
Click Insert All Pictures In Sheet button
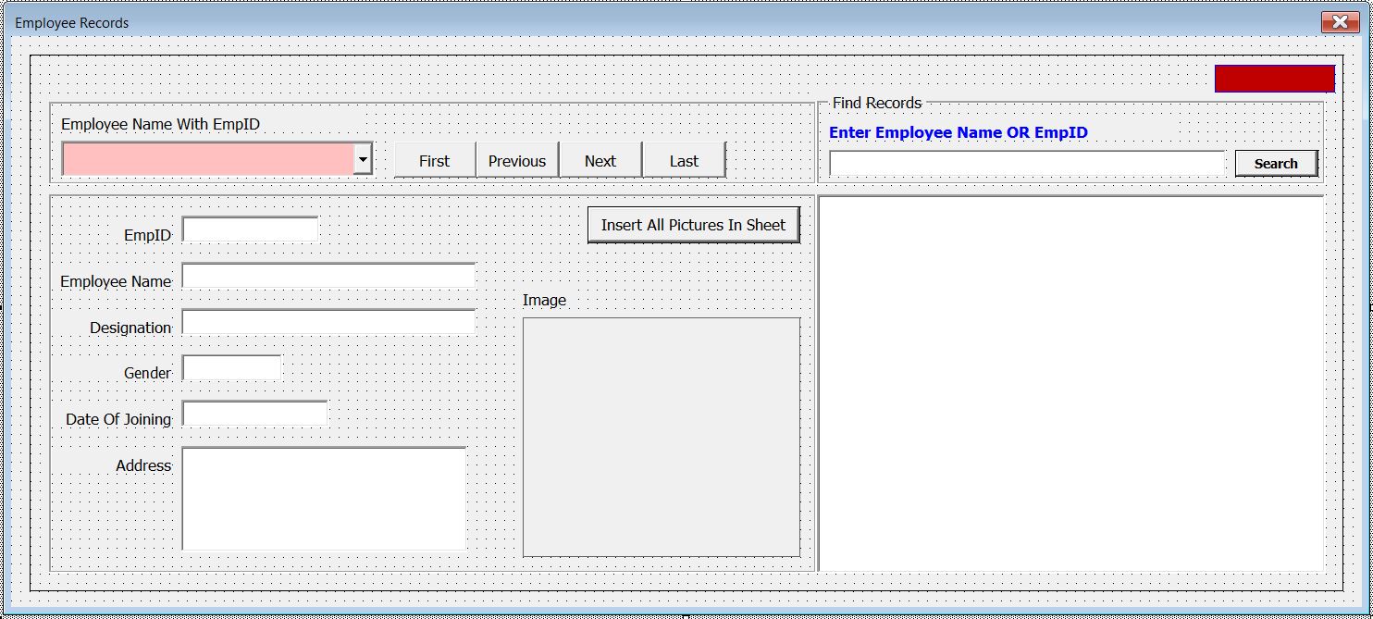693,225
